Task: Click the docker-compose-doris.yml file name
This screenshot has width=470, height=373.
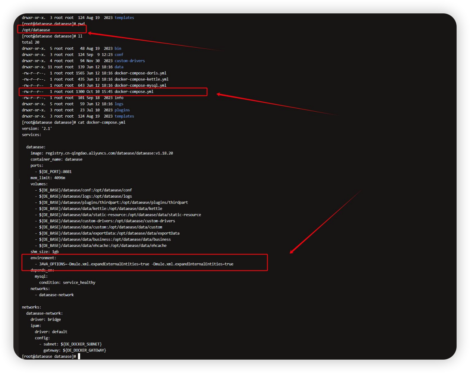Action: (x=140, y=73)
